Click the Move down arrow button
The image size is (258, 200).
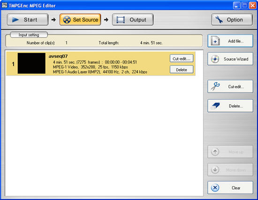[x=230, y=169]
